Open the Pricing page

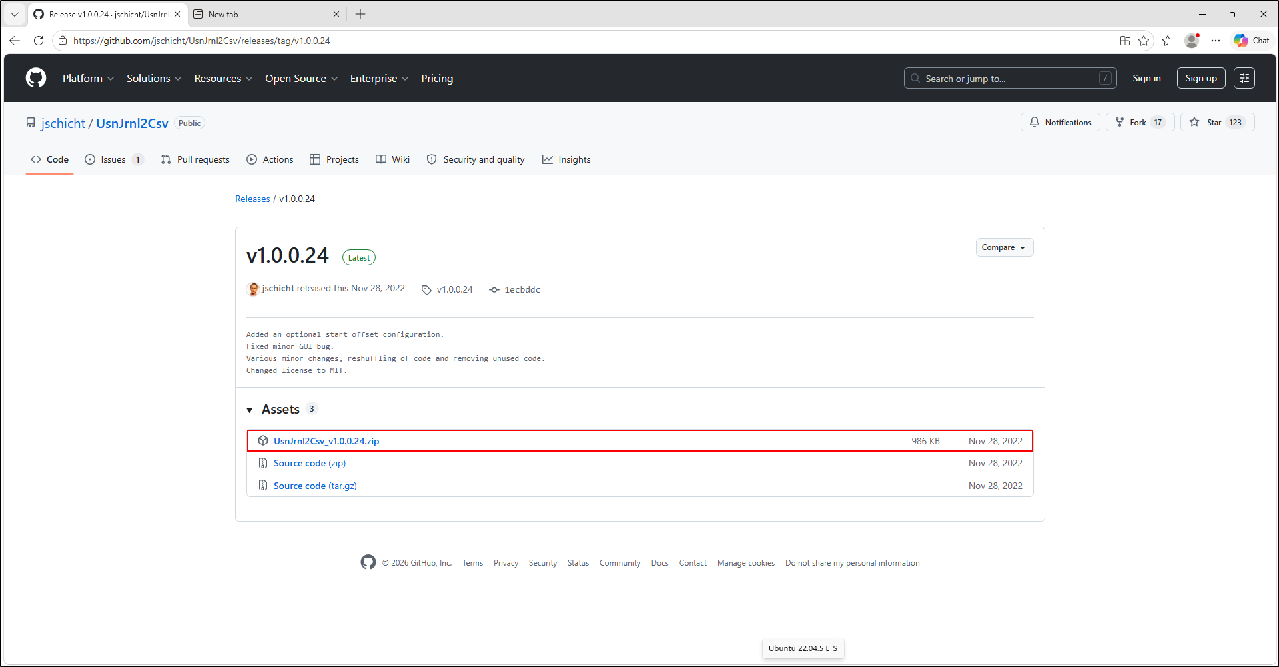437,78
